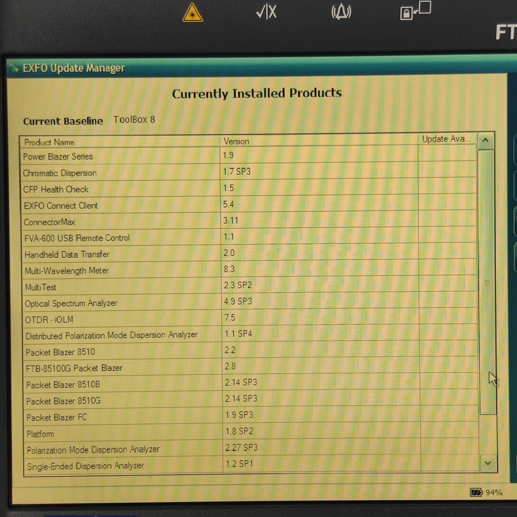
Task: Click the ToolBox 8 baseline value
Action: (x=134, y=120)
